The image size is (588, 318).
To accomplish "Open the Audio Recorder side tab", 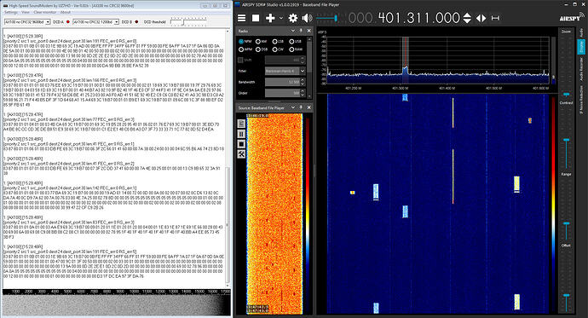I will (x=581, y=69).
